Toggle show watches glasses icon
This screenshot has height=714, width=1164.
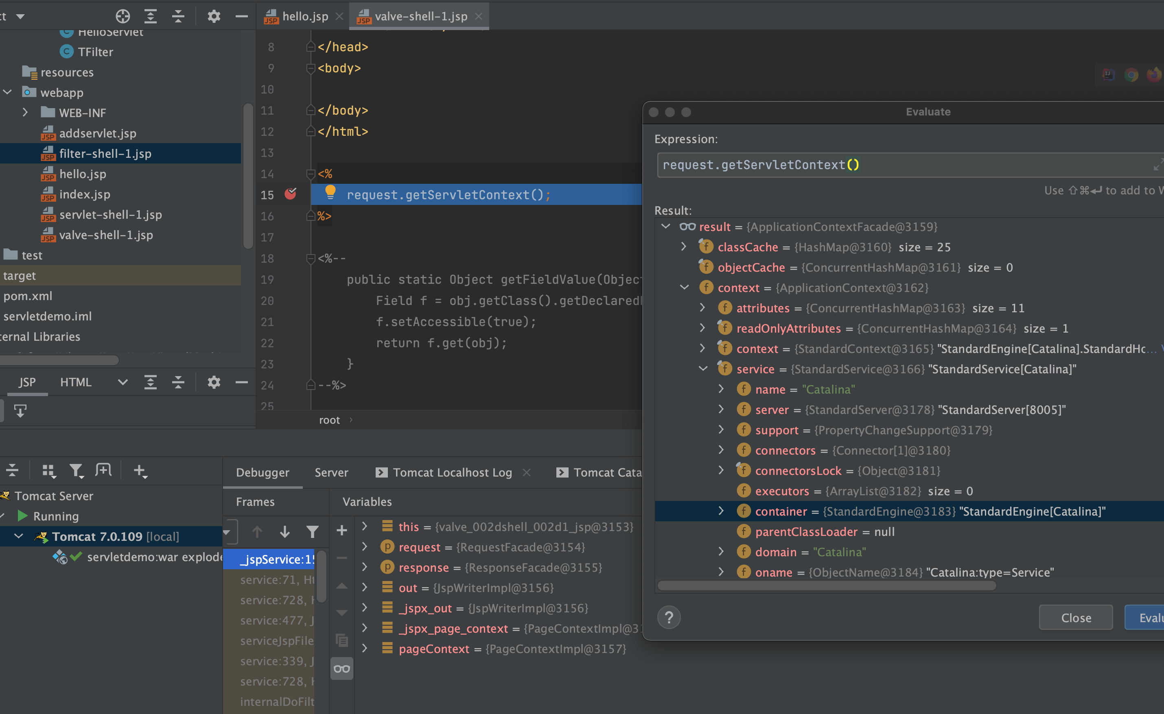click(342, 669)
